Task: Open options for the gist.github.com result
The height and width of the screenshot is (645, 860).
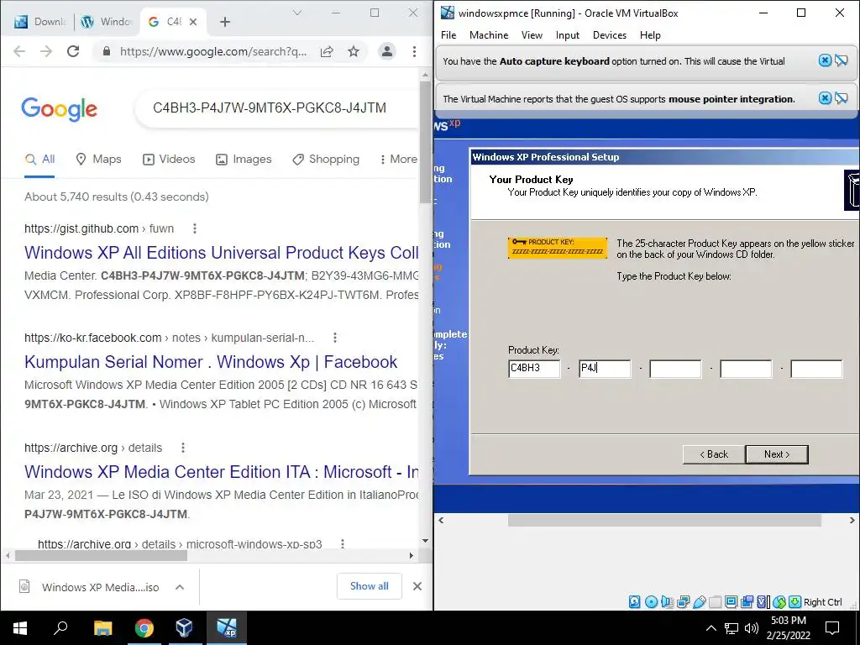Action: pyautogui.click(x=195, y=228)
